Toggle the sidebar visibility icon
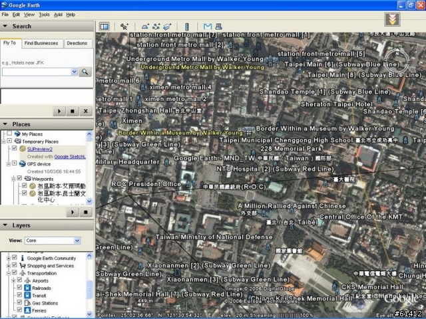The image size is (426, 319). (x=105, y=27)
